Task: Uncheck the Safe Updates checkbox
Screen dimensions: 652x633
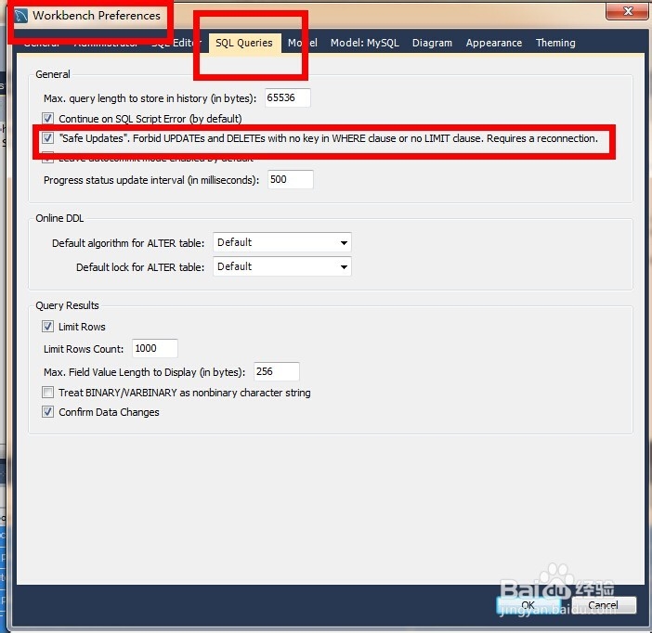Action: coord(47,138)
